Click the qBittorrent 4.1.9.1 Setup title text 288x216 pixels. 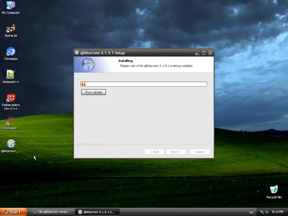[x=102, y=53]
